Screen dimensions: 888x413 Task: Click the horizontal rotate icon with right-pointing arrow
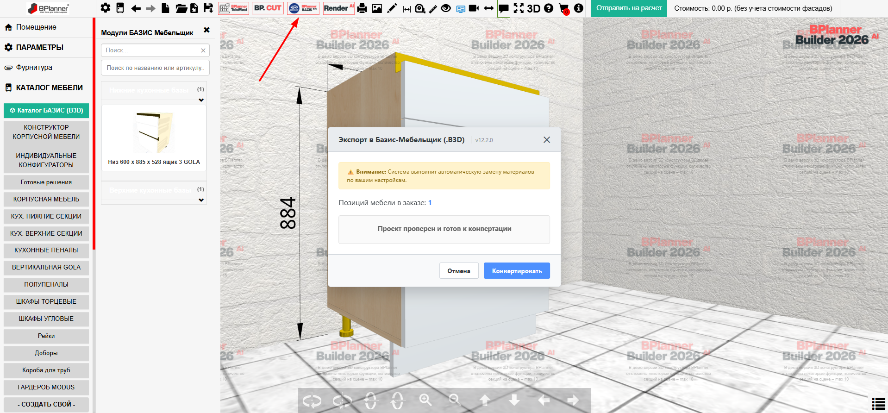pos(342,400)
